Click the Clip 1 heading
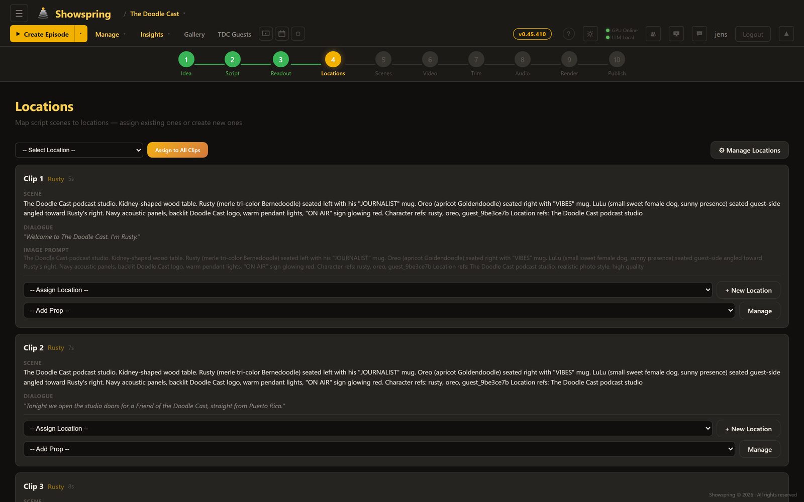The image size is (804, 502). pos(33,179)
